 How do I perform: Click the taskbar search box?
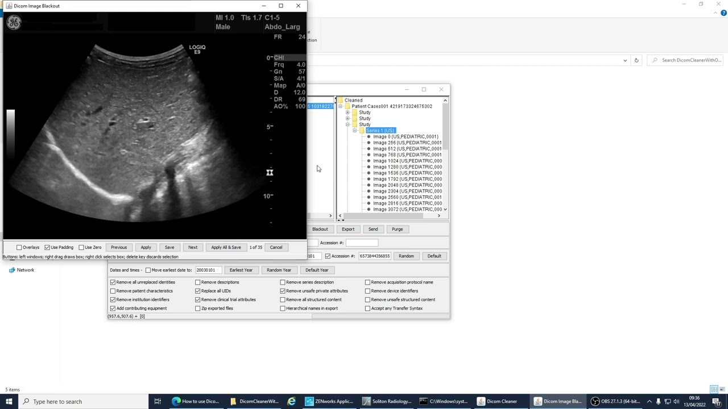pos(82,402)
